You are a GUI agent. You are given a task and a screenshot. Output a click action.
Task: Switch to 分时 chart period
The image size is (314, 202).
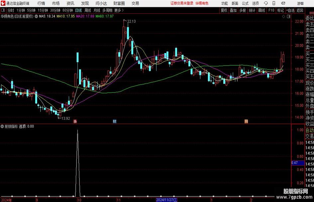coord(11,10)
